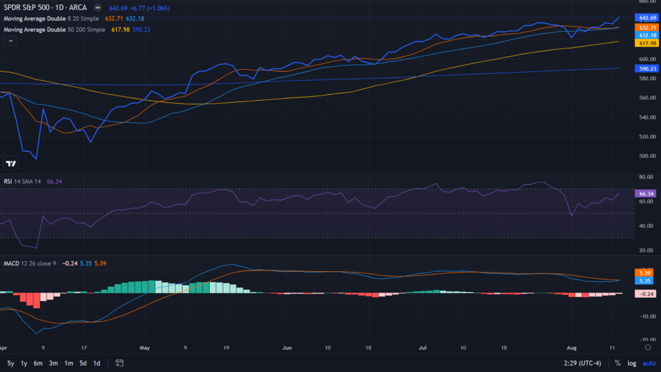
Task: Select the Moving Average Double 8 20 Simple legend
Action: click(x=51, y=19)
